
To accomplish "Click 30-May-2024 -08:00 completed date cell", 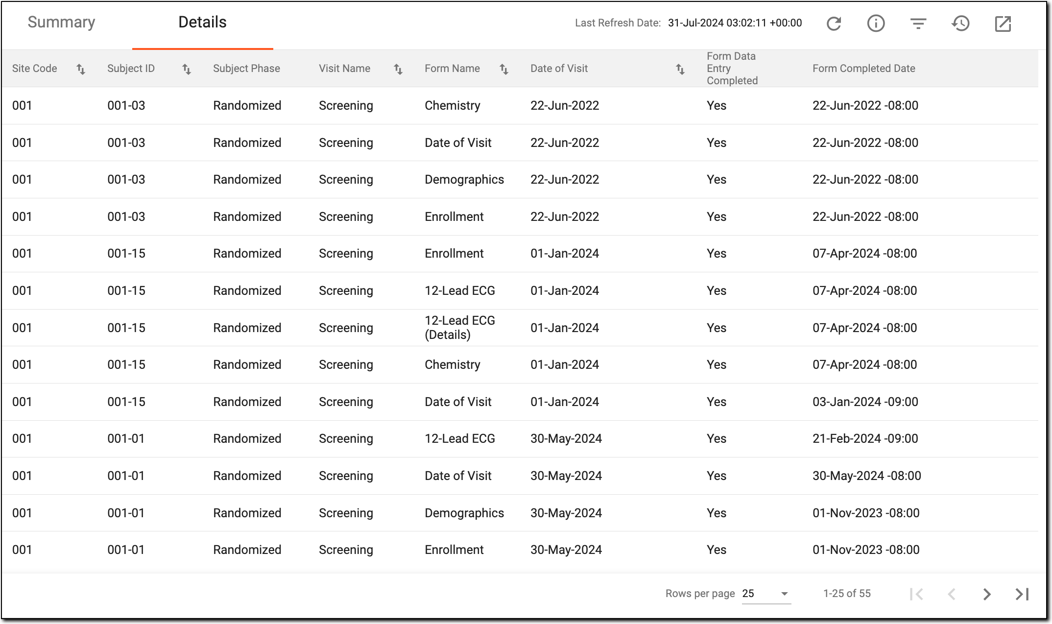I will 867,476.
